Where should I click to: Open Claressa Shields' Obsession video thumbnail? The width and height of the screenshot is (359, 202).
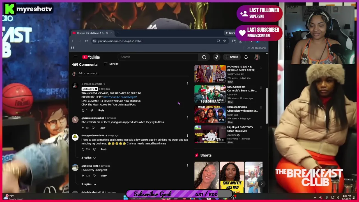pos(210,114)
